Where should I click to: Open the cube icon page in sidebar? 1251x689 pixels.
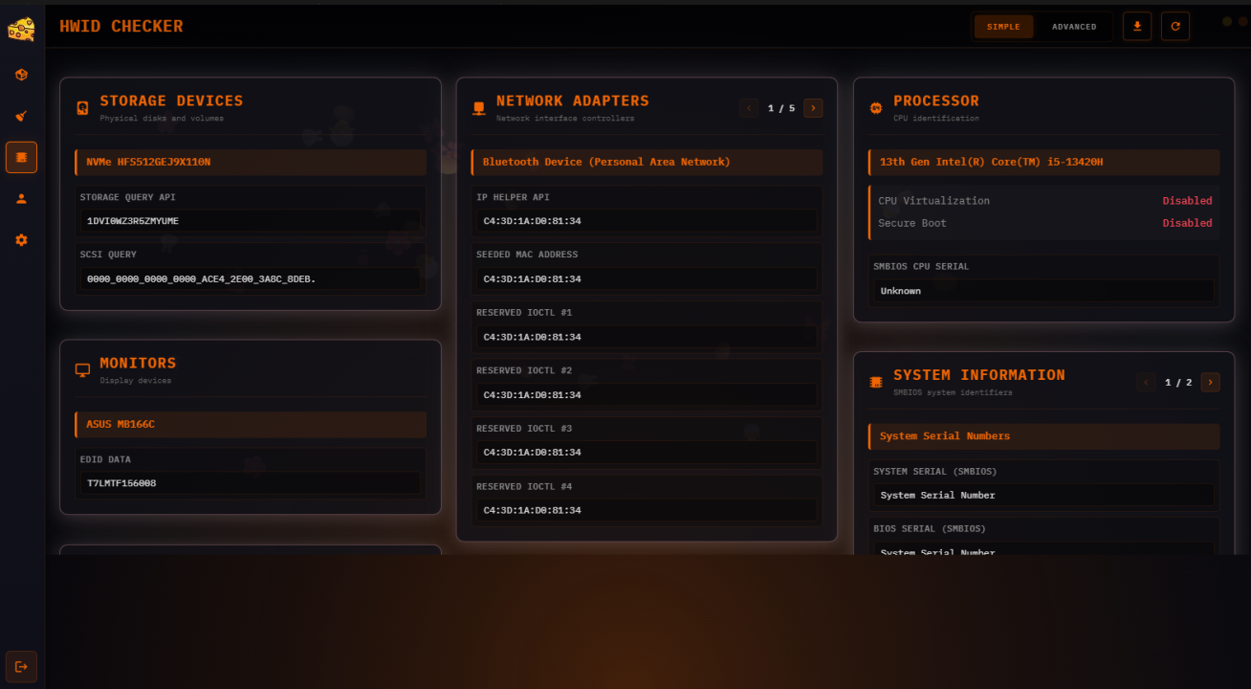21,75
